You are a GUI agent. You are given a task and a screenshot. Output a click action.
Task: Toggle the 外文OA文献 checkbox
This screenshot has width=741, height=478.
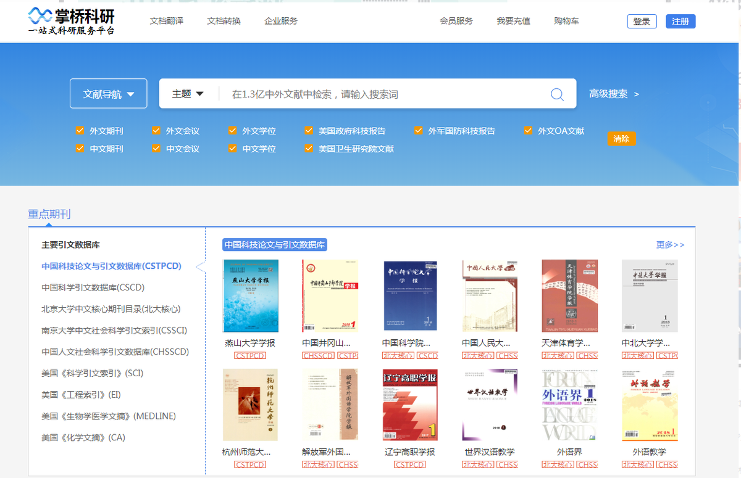click(x=528, y=131)
